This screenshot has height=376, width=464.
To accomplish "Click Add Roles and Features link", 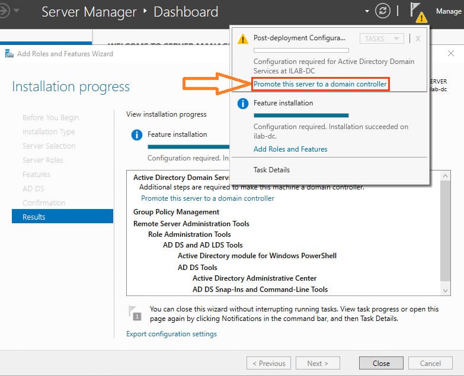I will (290, 149).
